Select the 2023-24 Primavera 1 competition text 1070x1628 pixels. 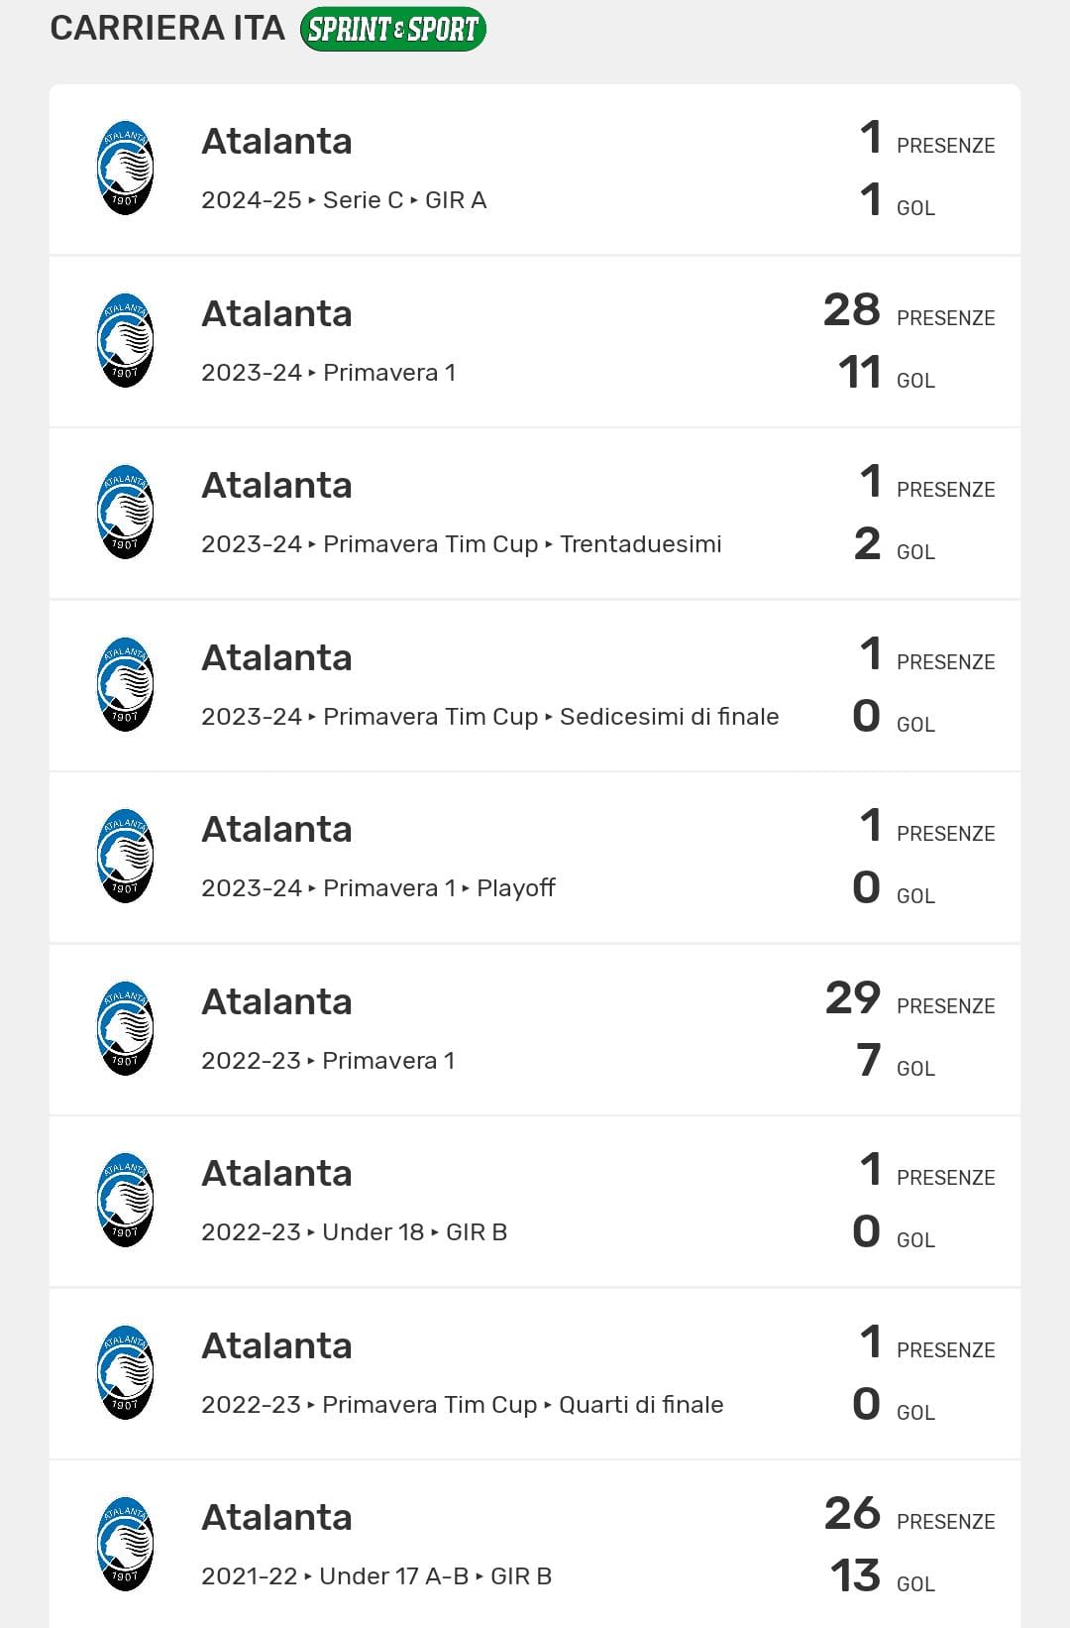click(x=328, y=373)
